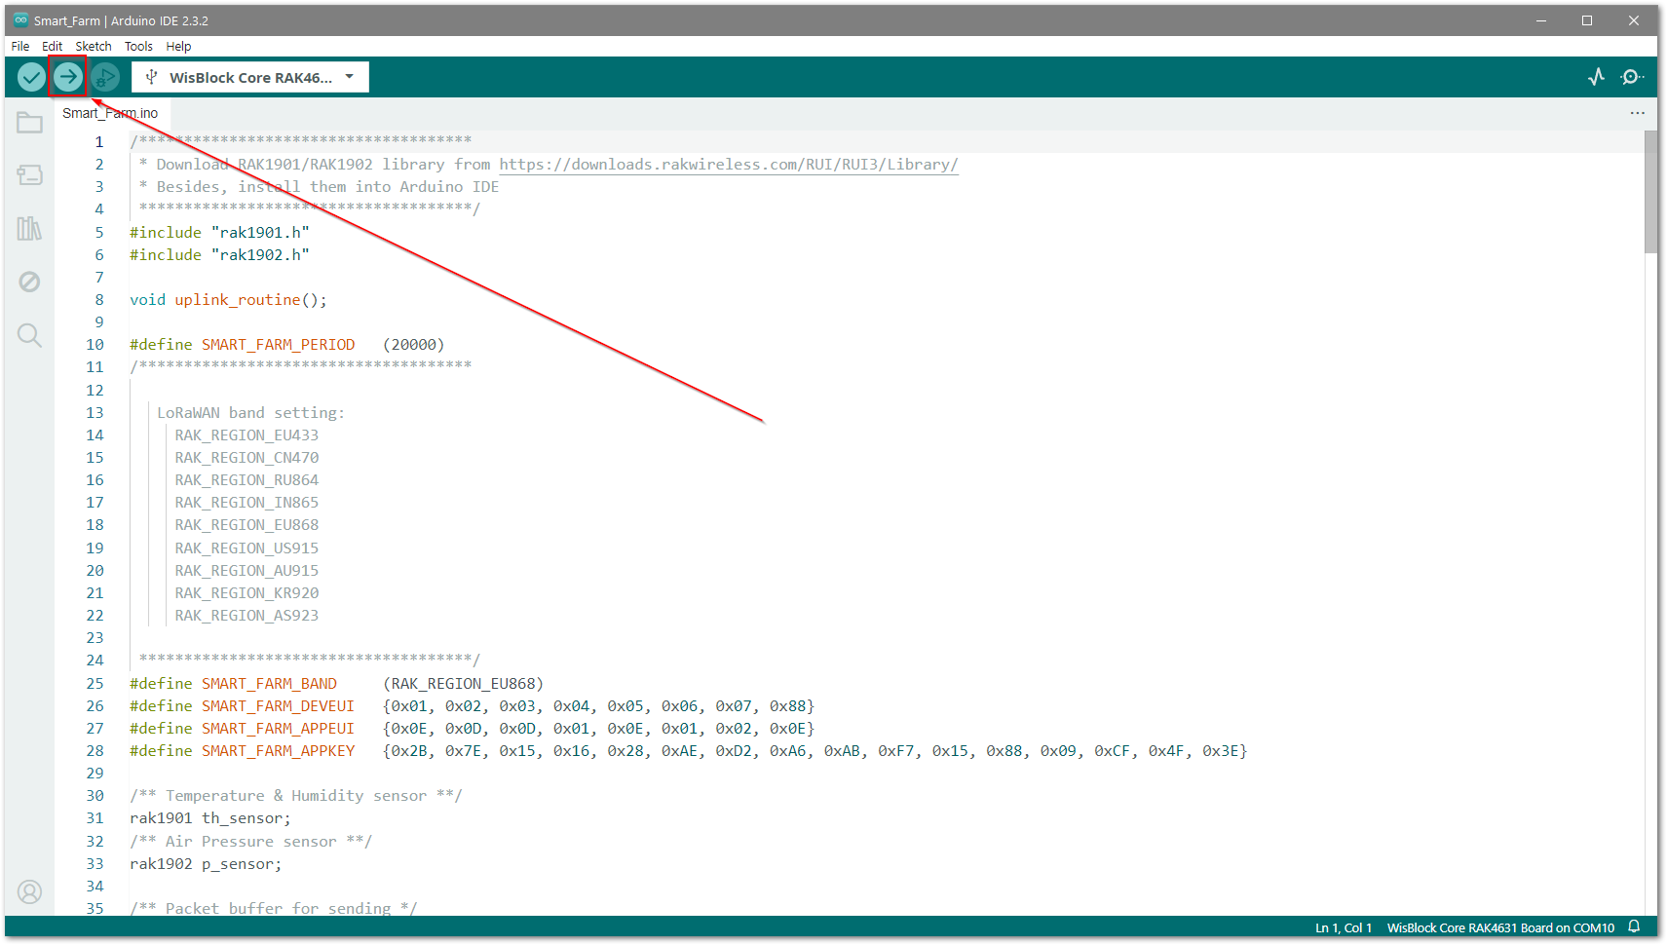The width and height of the screenshot is (1667, 945).
Task: Open the Serial Plotter
Action: tap(1596, 77)
